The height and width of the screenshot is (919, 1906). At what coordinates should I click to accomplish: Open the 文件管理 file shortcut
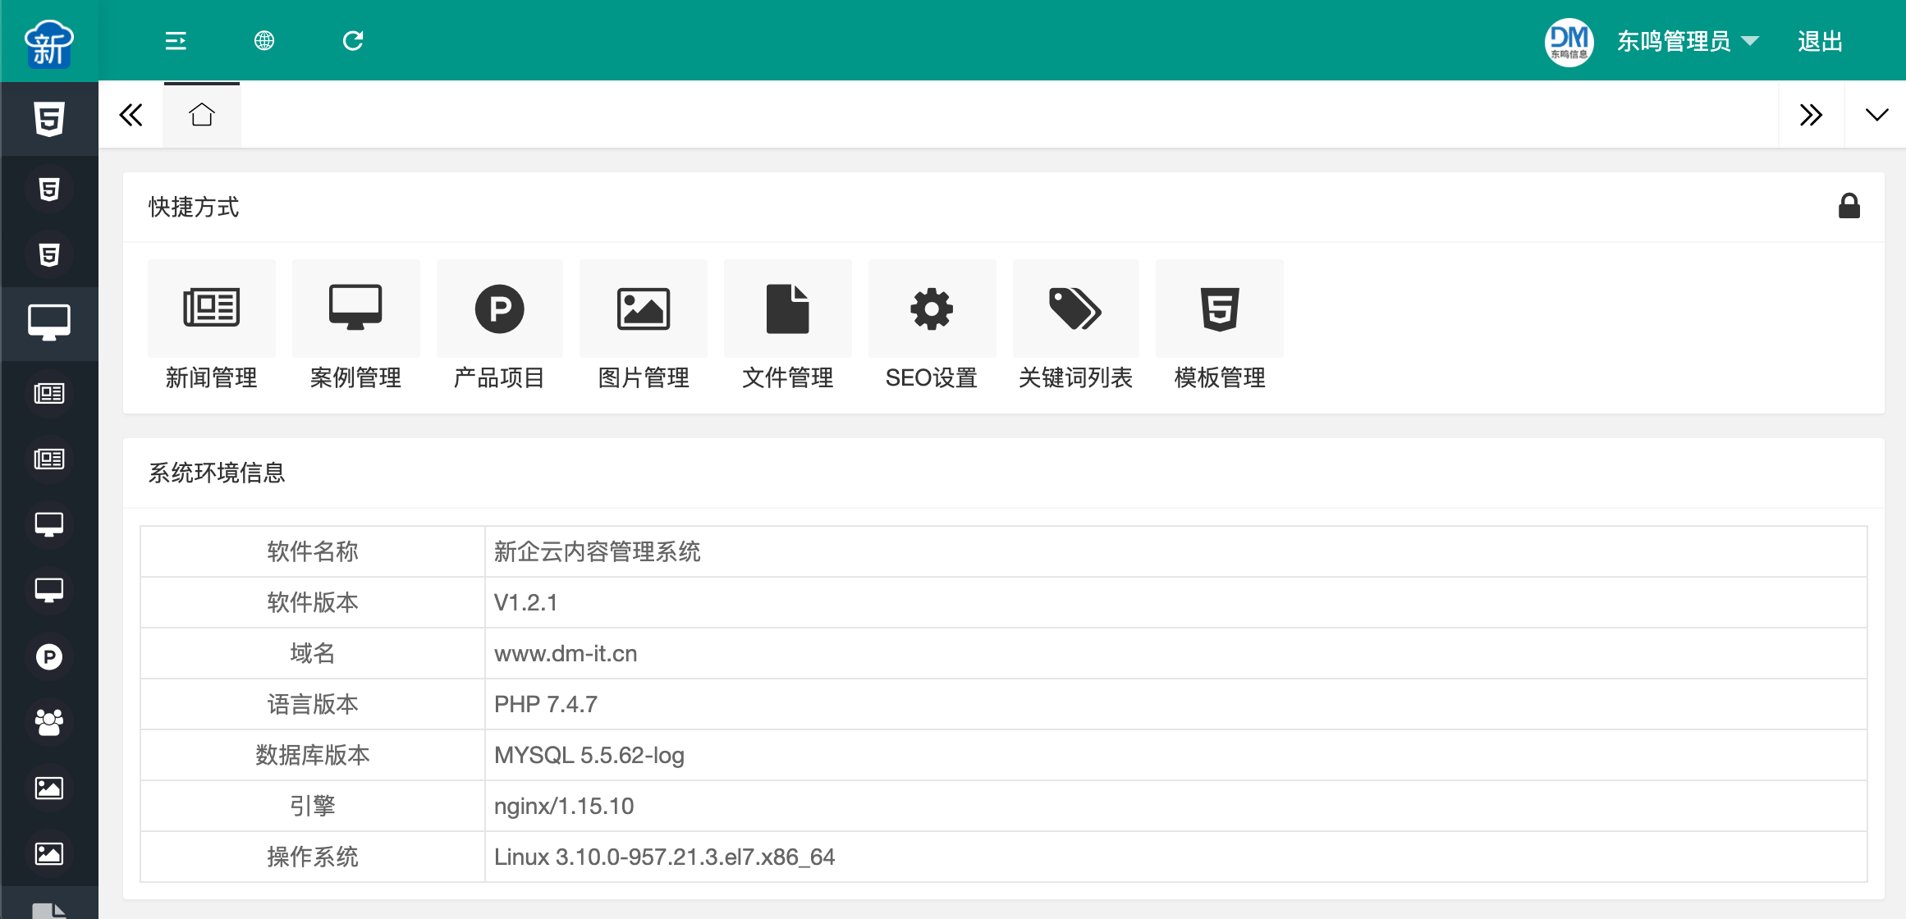pos(787,309)
